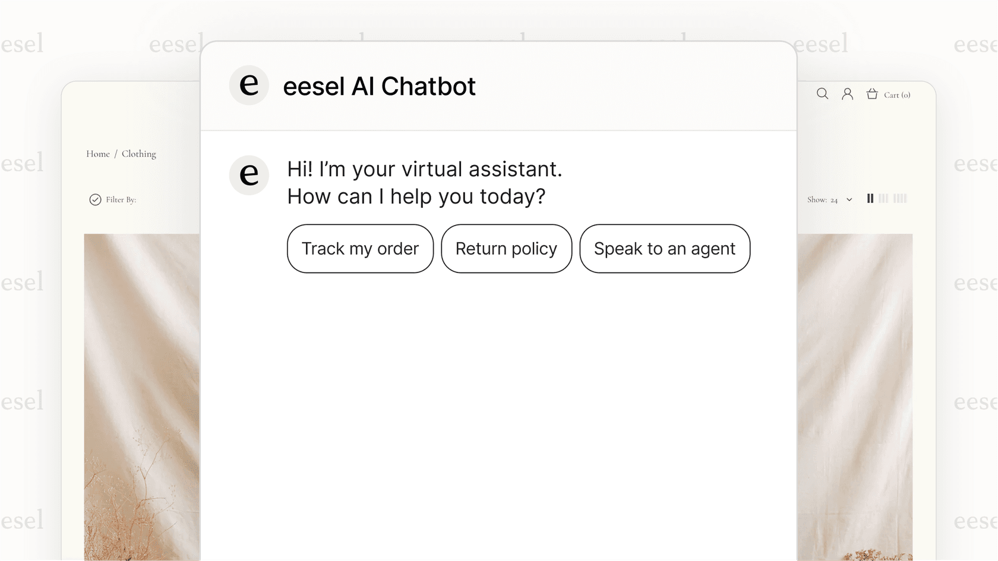
Task: Click the eesel avatar beside the greeting message
Action: 249,176
